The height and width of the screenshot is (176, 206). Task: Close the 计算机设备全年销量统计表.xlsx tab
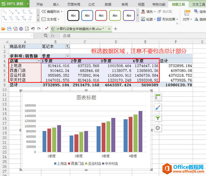(109, 29)
